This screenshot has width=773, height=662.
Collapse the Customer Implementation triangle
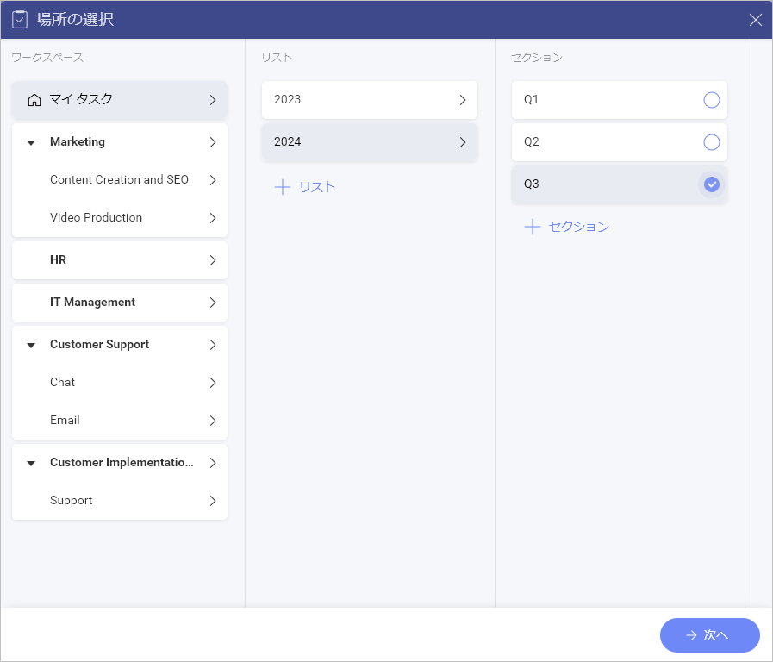31,464
